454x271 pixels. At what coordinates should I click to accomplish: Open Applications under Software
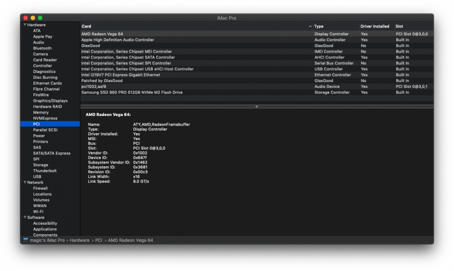(45, 229)
